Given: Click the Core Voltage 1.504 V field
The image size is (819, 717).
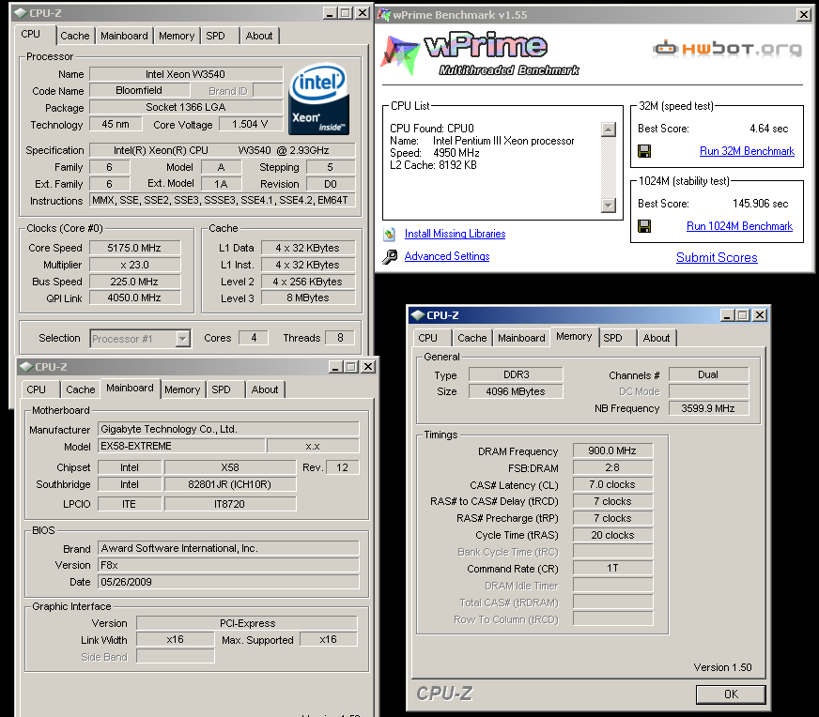Looking at the screenshot, I should coord(250,124).
